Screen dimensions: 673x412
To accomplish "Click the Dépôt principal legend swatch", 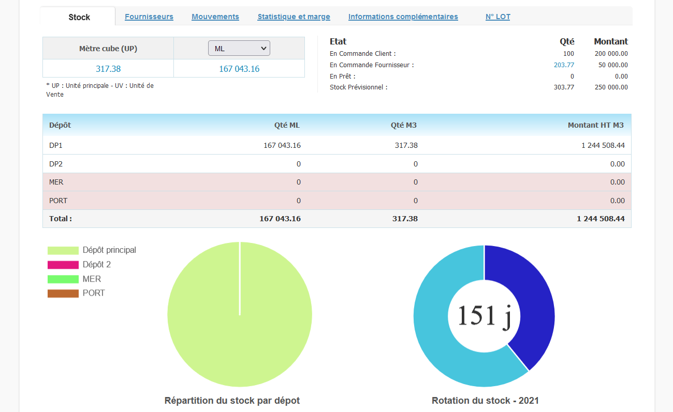I will 63,250.
